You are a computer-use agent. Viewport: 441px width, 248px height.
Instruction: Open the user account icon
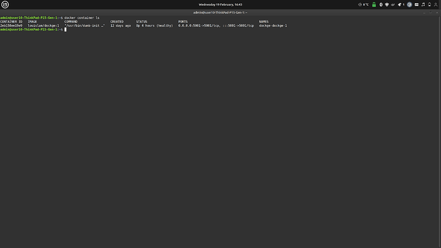pyautogui.click(x=436, y=4)
